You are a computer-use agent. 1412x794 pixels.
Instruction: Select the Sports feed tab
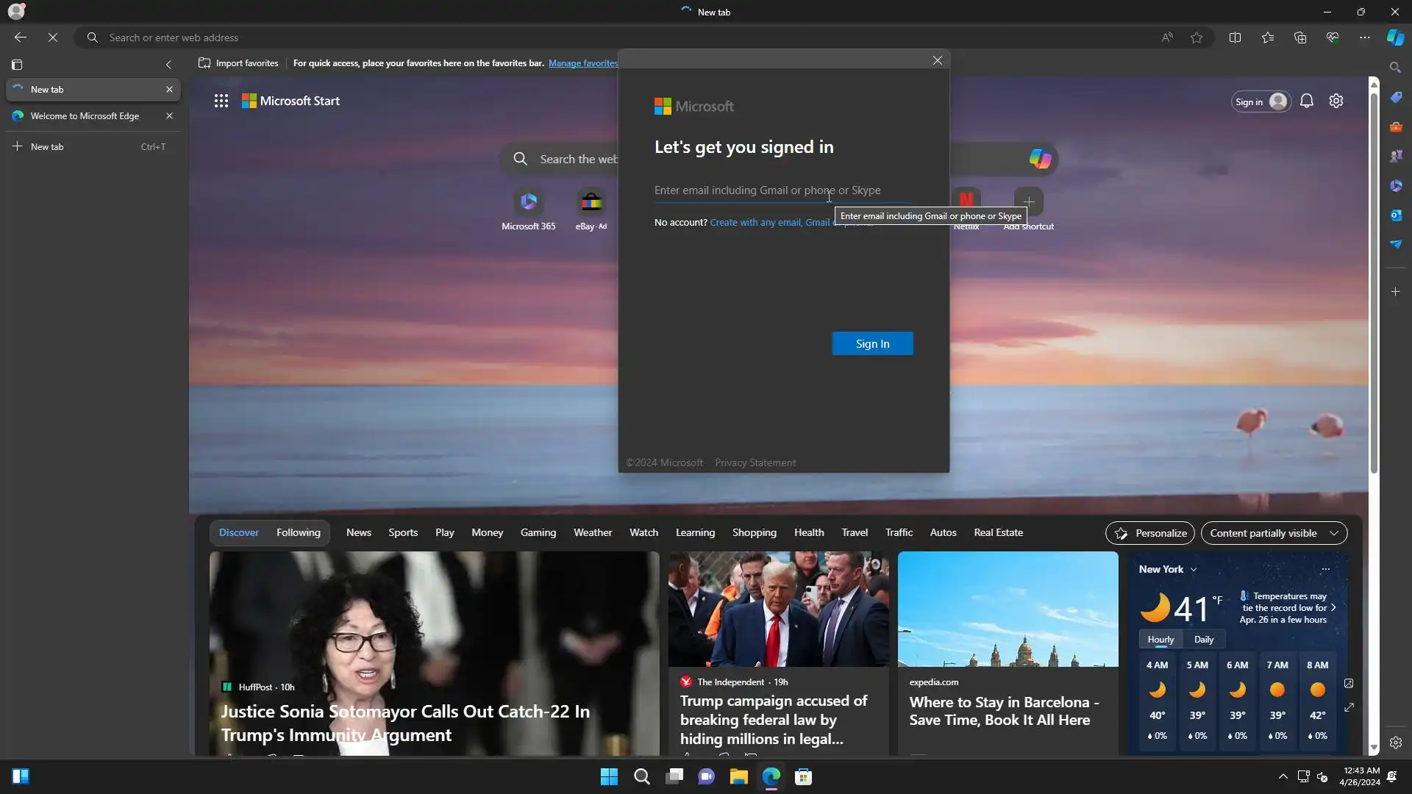click(402, 532)
